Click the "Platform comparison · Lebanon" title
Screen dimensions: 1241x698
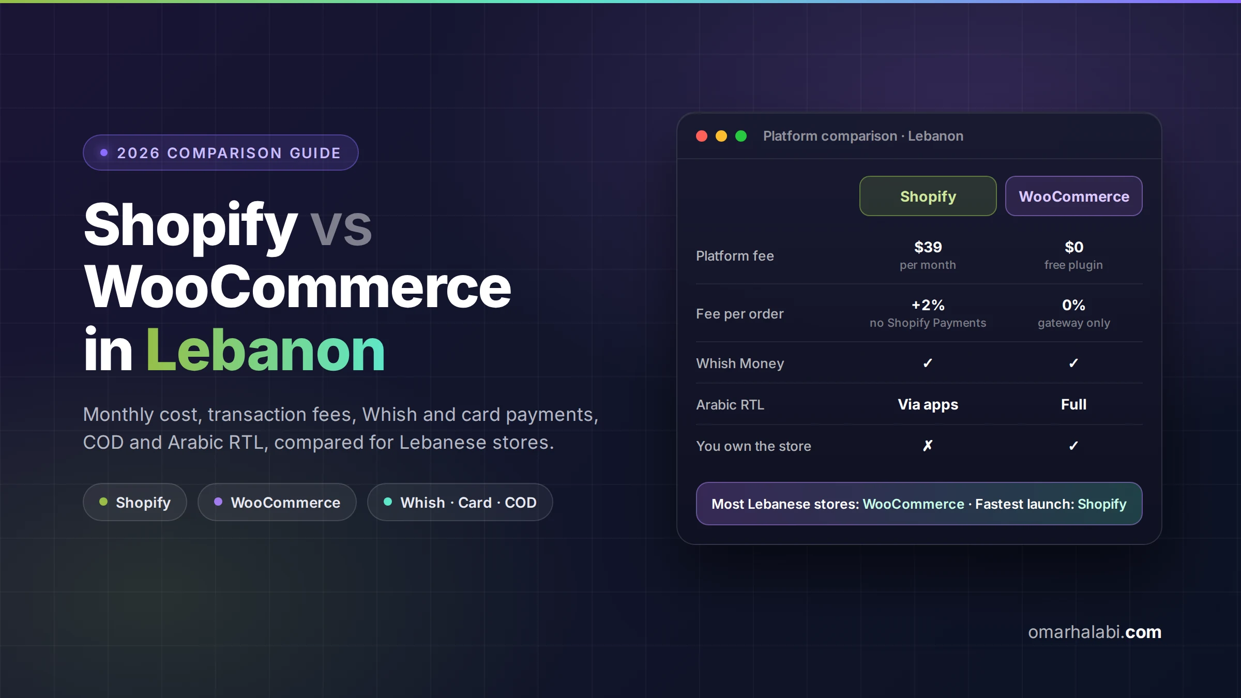click(863, 136)
